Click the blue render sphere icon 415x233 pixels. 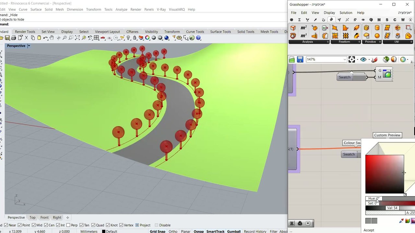pos(167,38)
